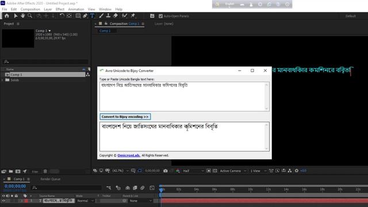Screen dimensions: 368x207
Task: Select the Brush tool
Action: (101, 16)
